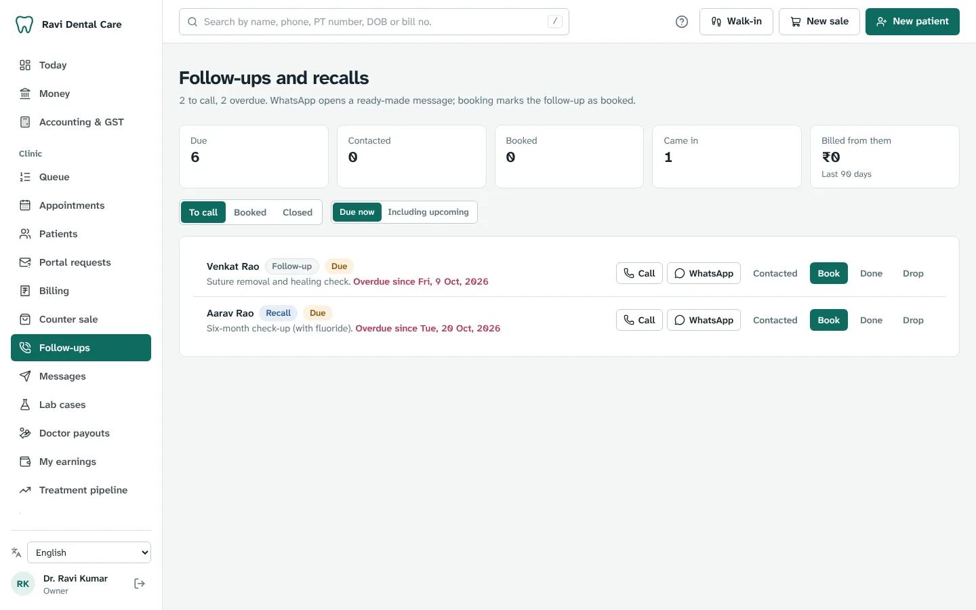Mark Venkat Rao as Contacted
Viewport: 976px width, 610px height.
(775, 273)
